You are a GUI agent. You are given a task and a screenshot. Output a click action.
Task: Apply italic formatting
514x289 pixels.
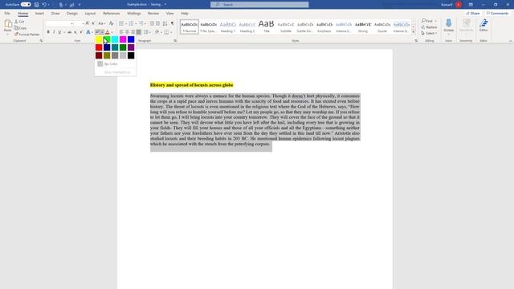pyautogui.click(x=54, y=32)
